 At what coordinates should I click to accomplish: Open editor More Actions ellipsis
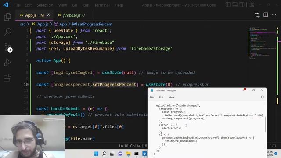point(274,15)
